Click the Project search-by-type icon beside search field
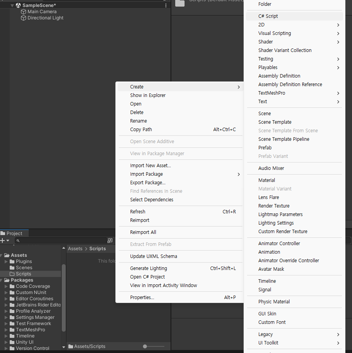Image resolution: width=352 pixels, height=353 pixels. click(x=110, y=241)
